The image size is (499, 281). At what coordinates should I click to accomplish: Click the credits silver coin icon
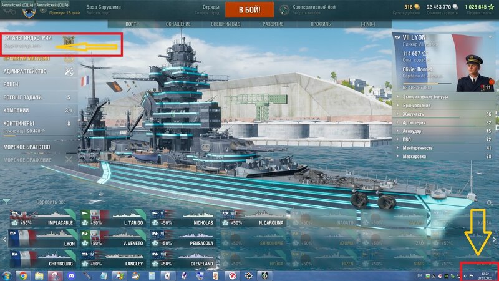(455, 7)
